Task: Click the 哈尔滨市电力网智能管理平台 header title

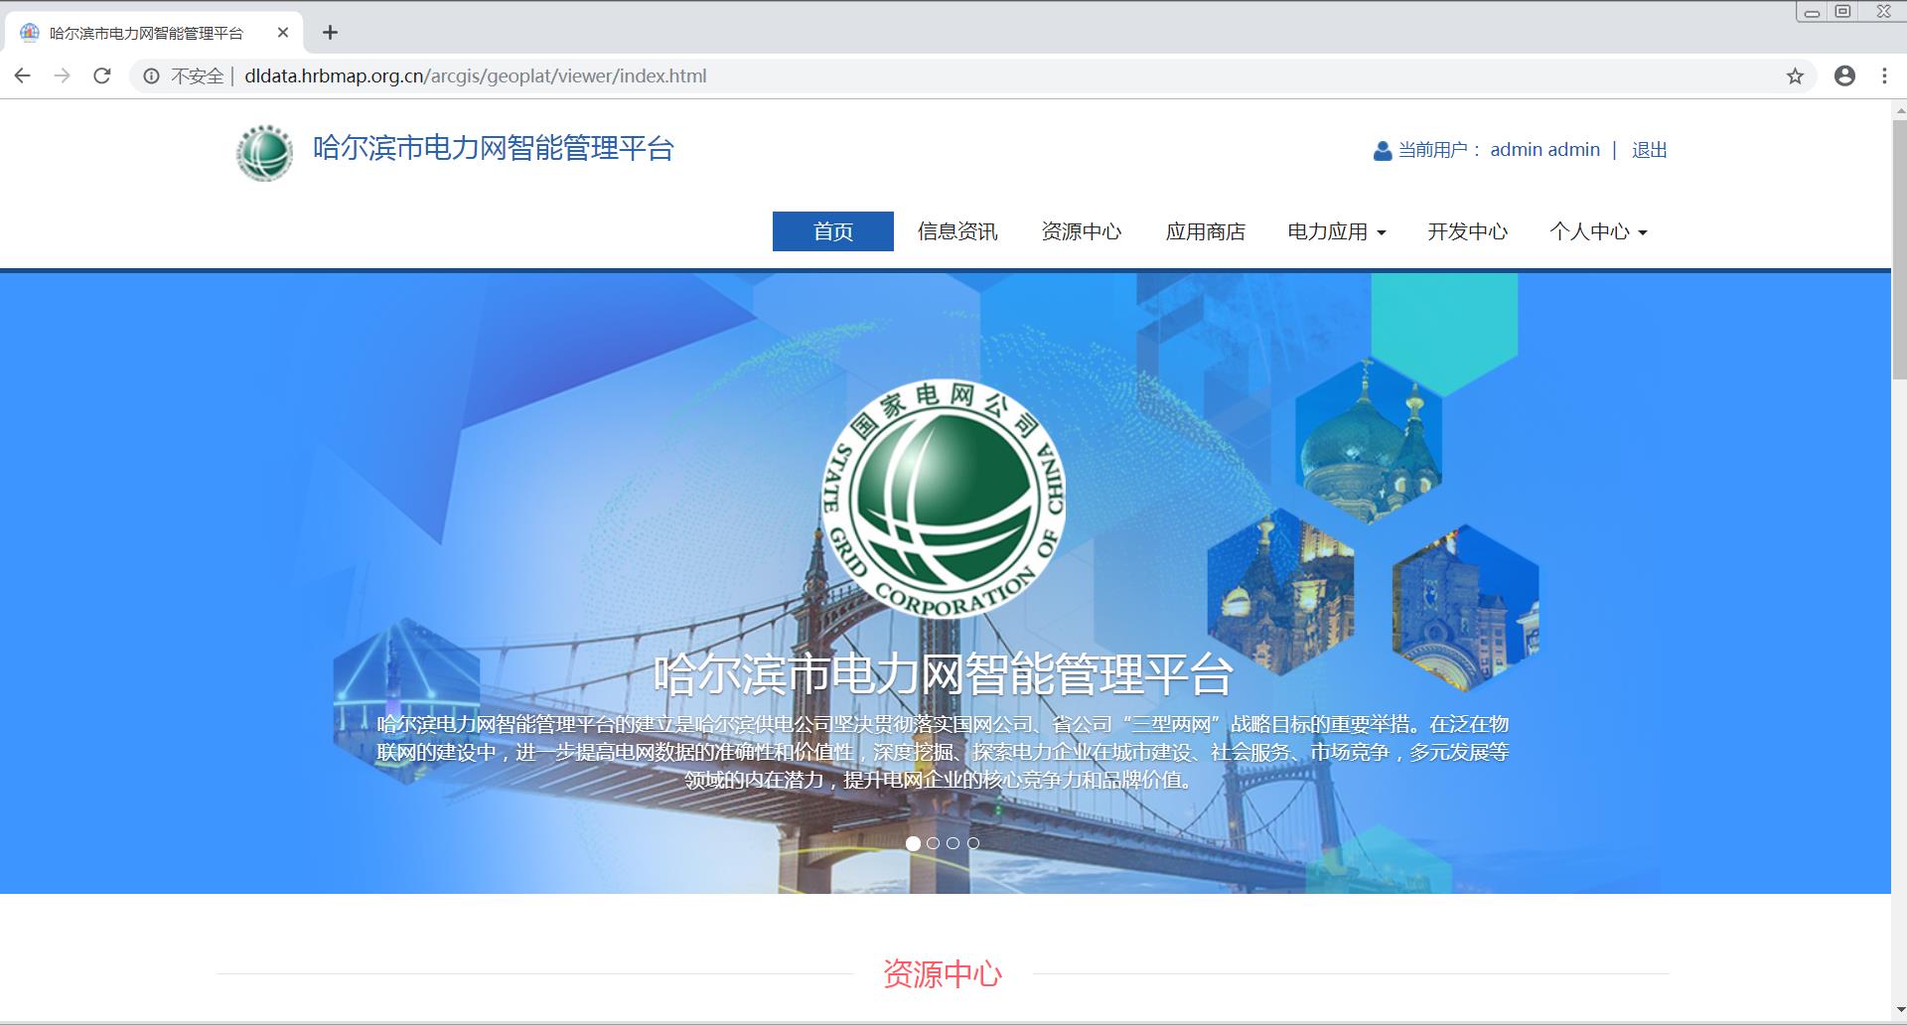Action: pyautogui.click(x=494, y=148)
